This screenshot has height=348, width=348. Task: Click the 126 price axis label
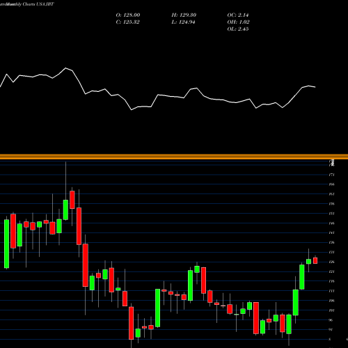click(331, 262)
